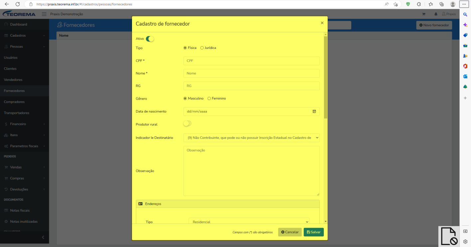
Task: Click the CPF input field
Action: 251,61
